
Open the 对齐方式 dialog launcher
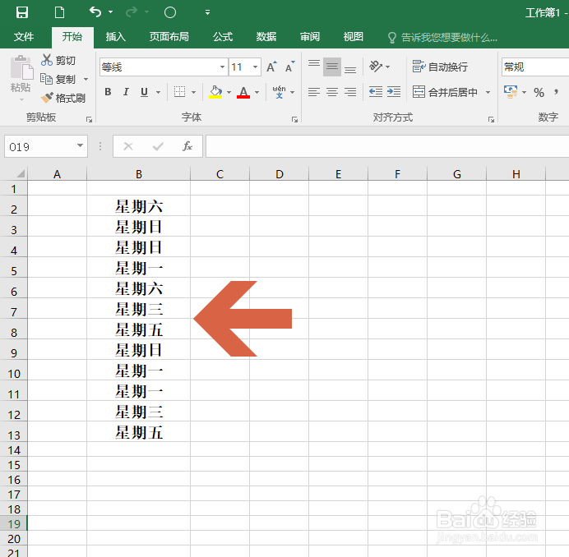[491, 119]
